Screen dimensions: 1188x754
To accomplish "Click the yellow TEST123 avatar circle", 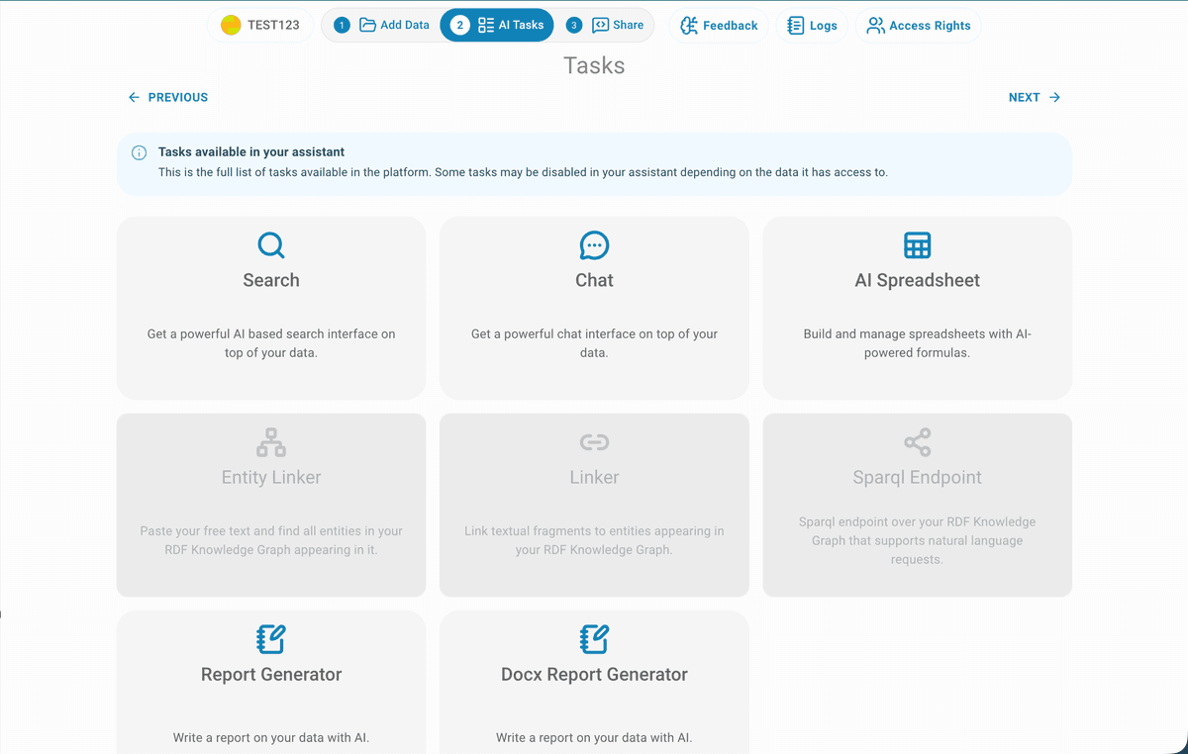I will point(231,26).
